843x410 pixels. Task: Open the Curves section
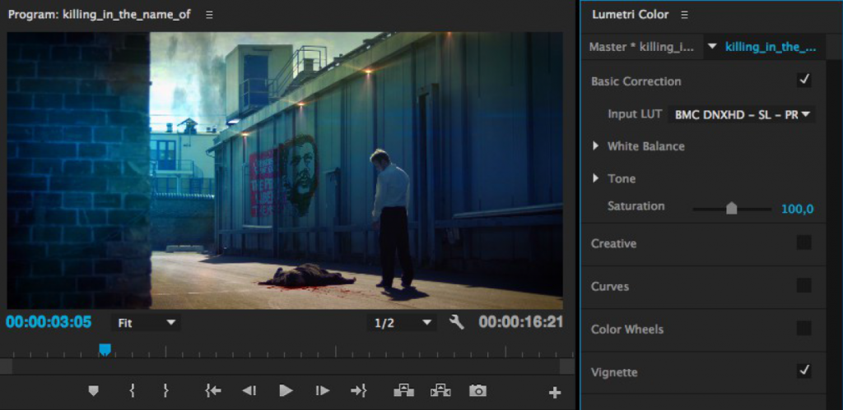click(x=610, y=286)
